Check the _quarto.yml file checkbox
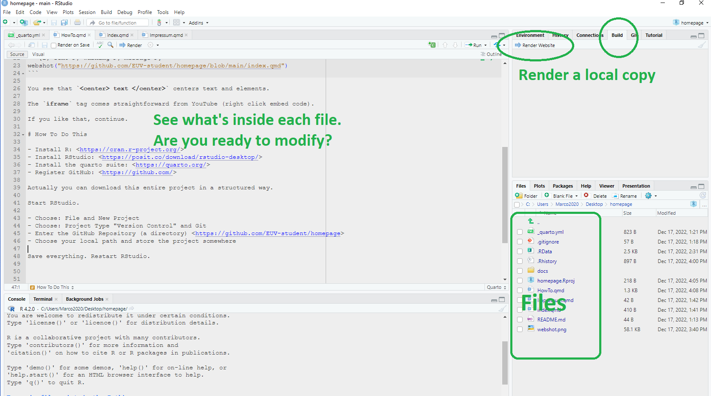Image resolution: width=711 pixels, height=396 pixels. coord(520,232)
